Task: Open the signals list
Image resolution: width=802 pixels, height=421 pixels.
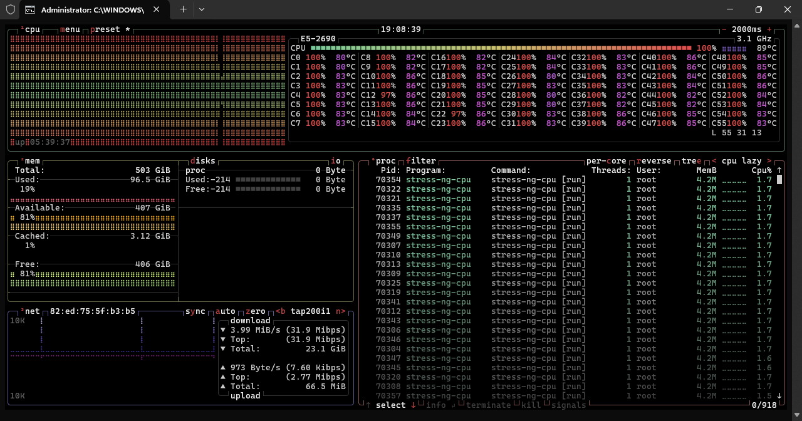Action: (x=569, y=405)
